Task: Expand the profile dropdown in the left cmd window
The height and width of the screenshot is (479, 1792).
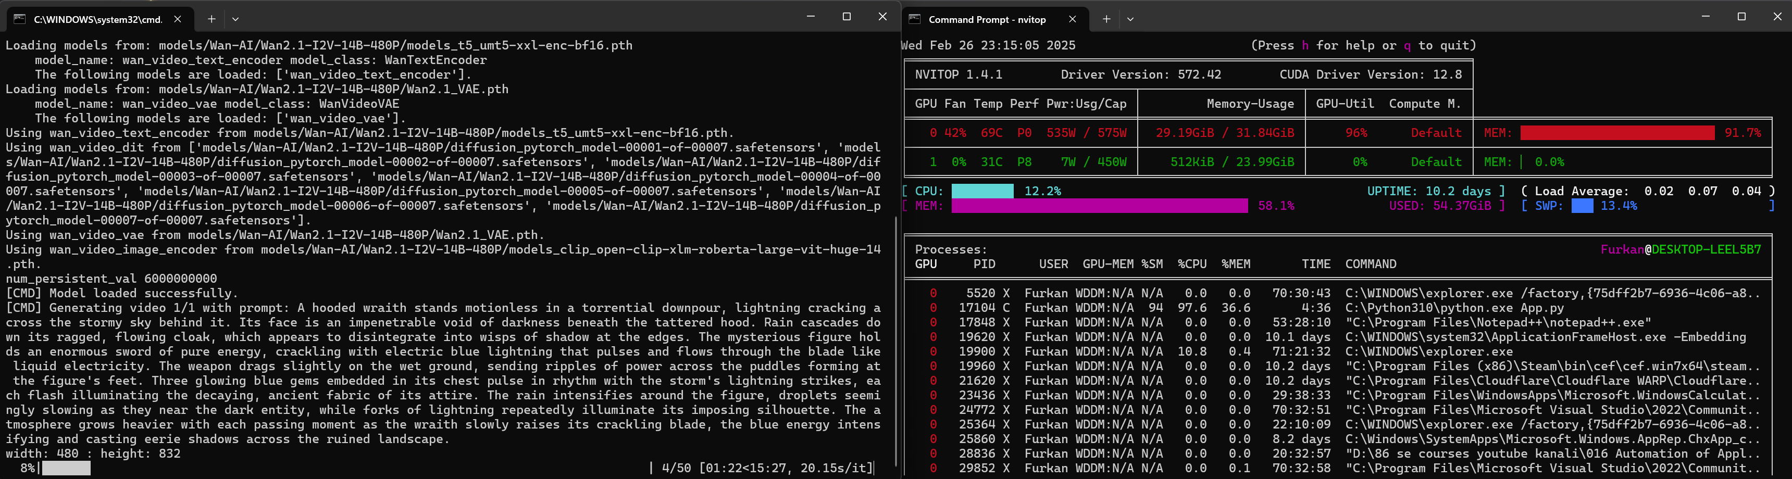Action: (235, 19)
